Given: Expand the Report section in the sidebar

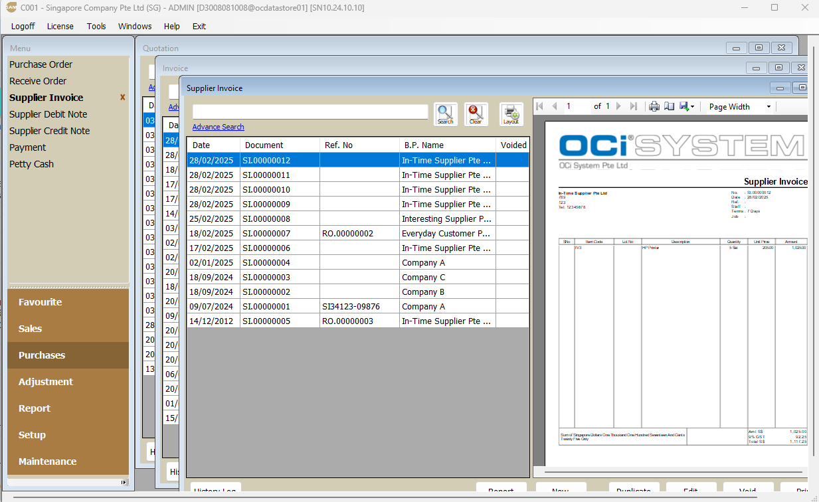Looking at the screenshot, I should point(35,408).
